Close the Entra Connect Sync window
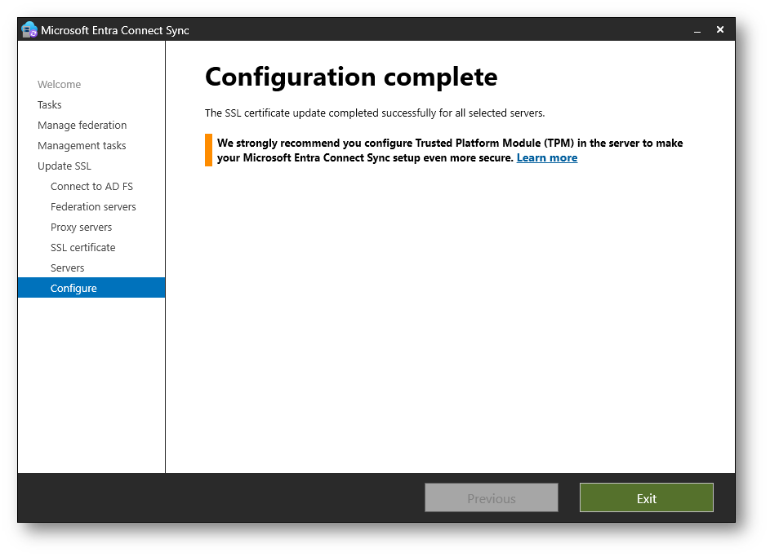 (720, 30)
